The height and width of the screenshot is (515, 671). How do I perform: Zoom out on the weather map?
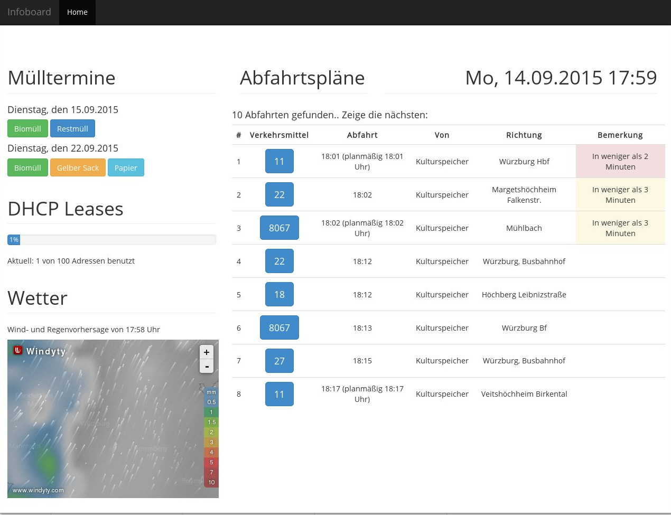[206, 367]
